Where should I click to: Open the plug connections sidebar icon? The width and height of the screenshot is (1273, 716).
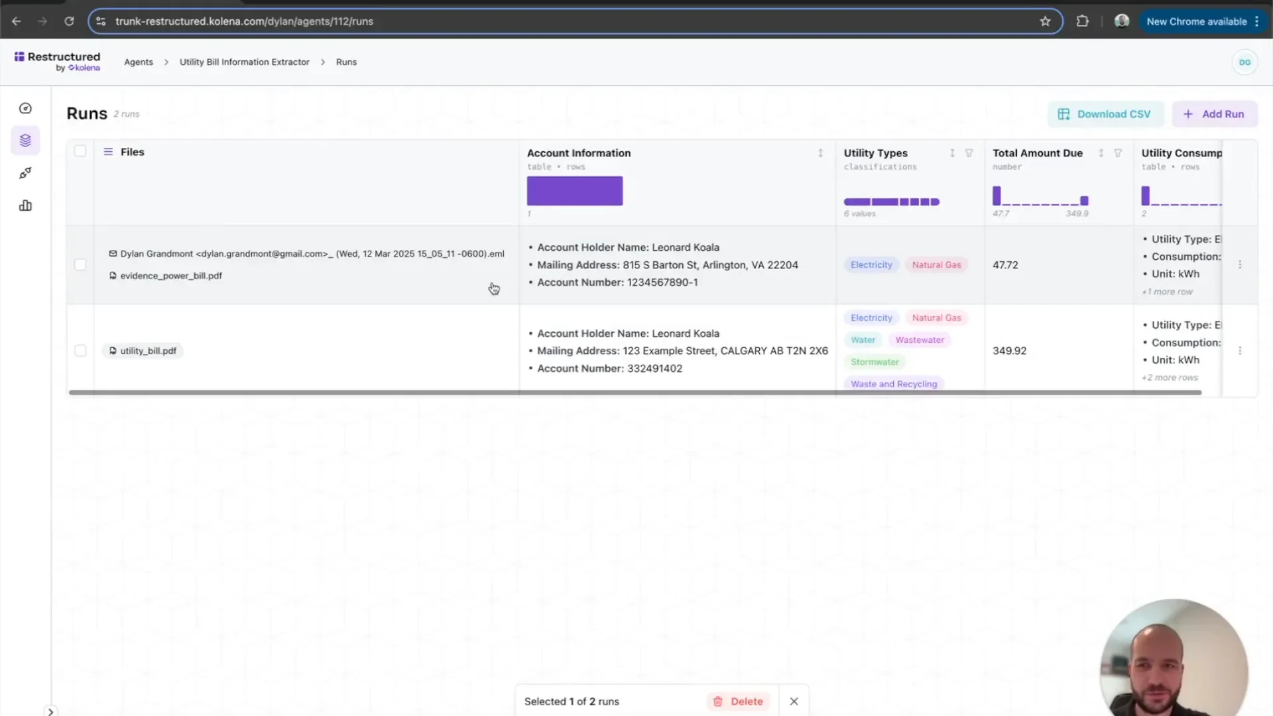(25, 173)
